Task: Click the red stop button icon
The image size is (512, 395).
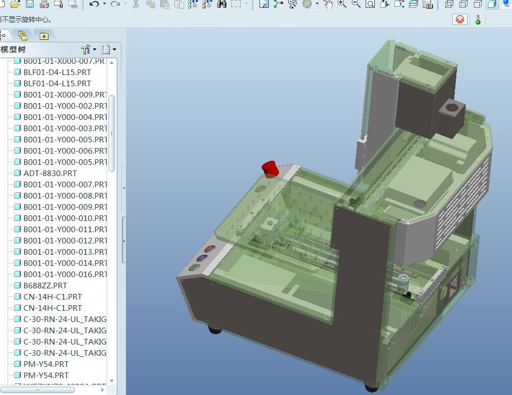Action: (460, 19)
